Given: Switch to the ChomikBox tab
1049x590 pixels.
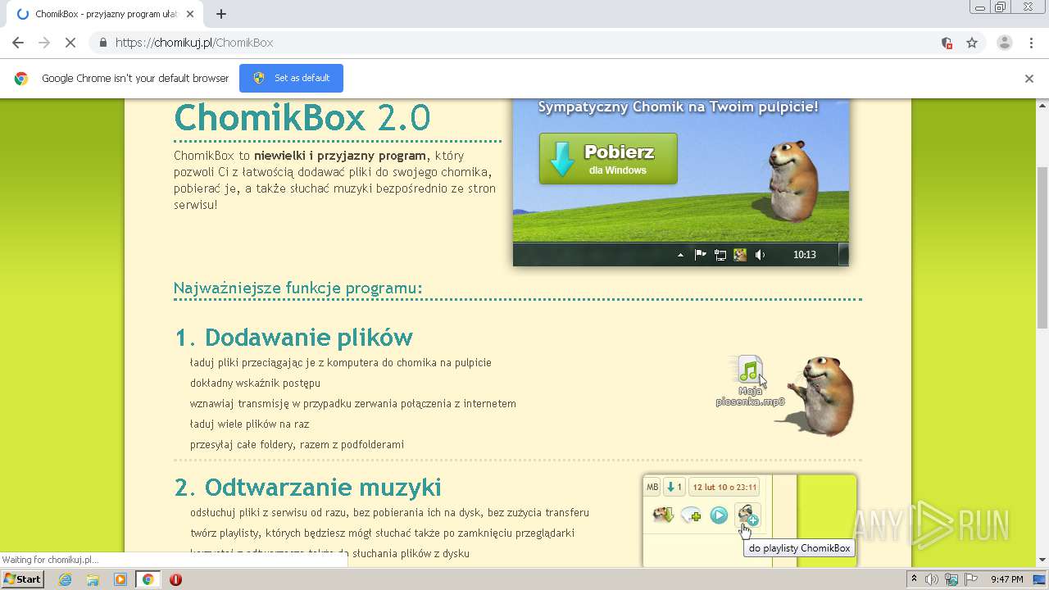Looking at the screenshot, I should click(105, 14).
